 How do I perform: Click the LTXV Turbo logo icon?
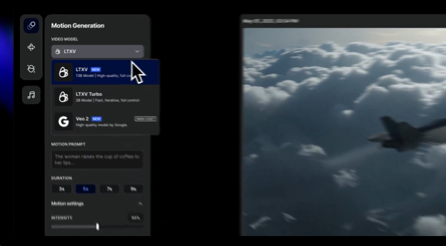click(x=63, y=97)
